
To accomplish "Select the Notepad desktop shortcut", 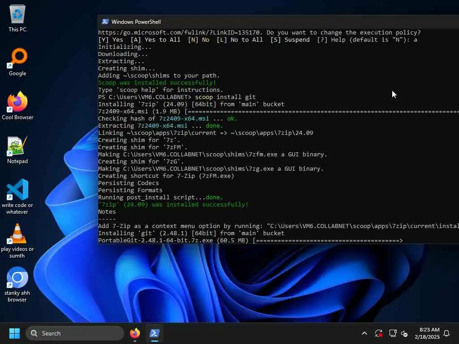I will (17, 150).
